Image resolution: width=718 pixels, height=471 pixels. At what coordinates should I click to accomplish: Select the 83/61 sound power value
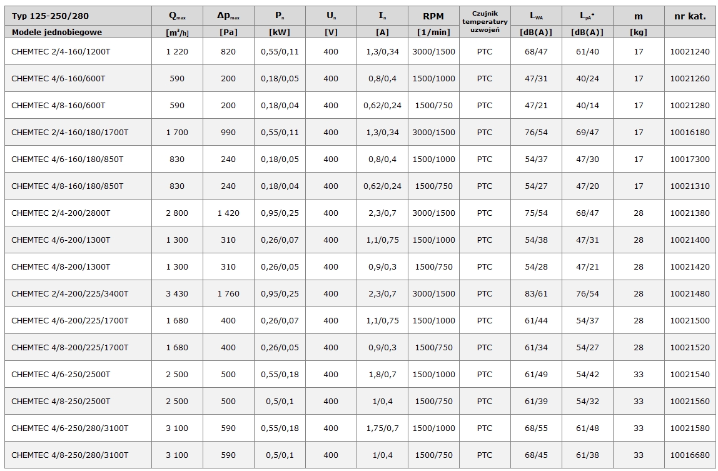click(536, 294)
